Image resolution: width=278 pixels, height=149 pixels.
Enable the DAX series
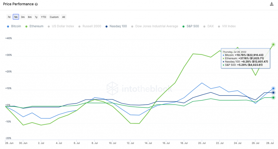208,26
